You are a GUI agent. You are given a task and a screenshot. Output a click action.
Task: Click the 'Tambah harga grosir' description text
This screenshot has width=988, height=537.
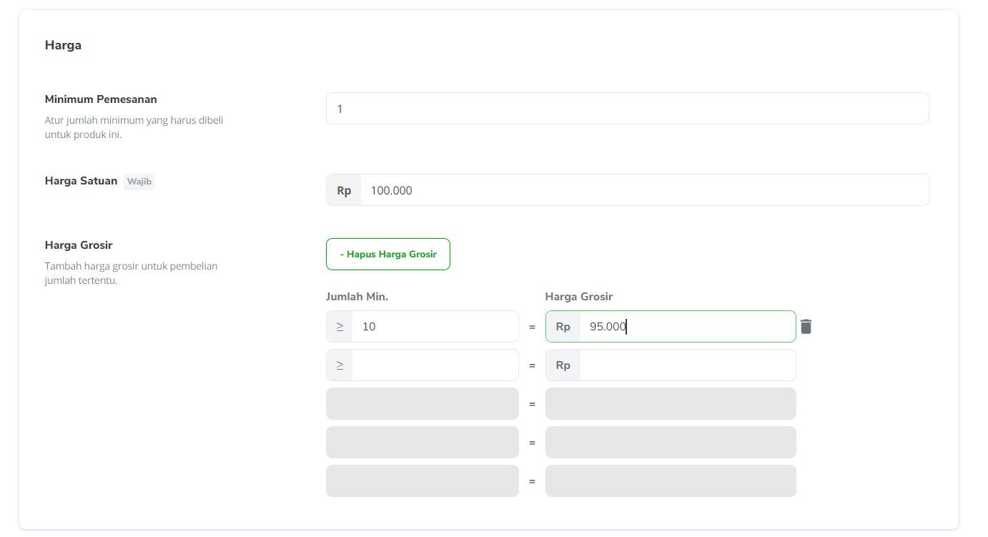(x=131, y=273)
